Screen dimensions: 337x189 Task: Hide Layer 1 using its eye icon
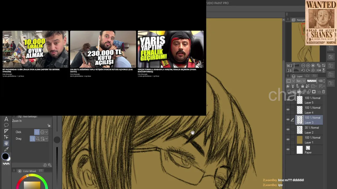click(288, 140)
